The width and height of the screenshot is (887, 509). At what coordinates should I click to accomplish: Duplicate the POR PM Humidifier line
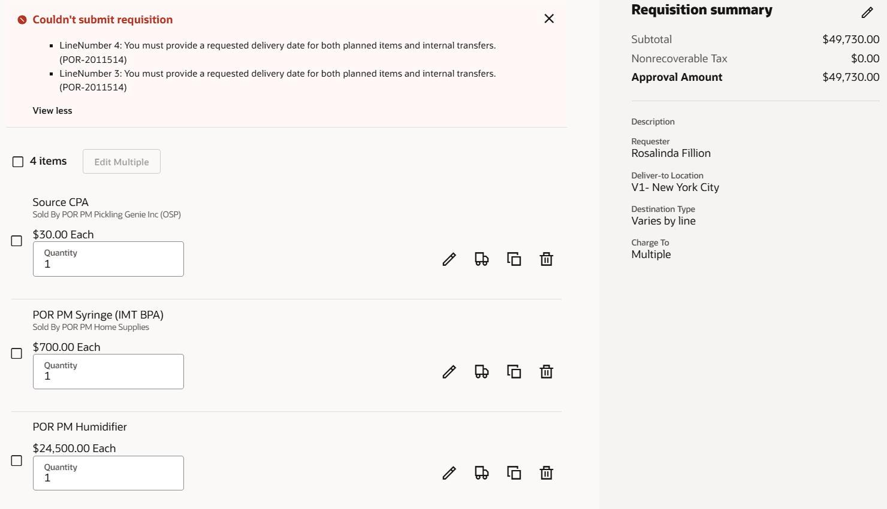514,472
